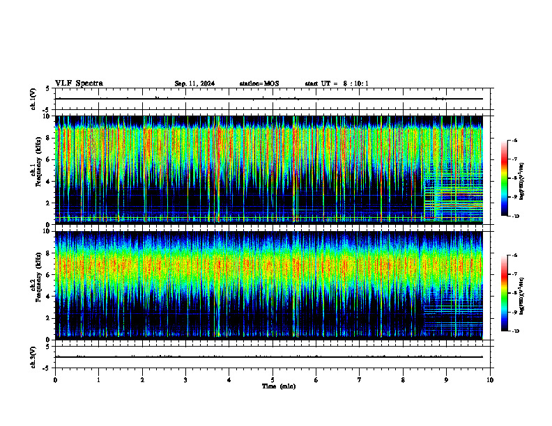The image size is (552, 426).
Task: Click the "-10" label on ch.1 color scale
Action: pyautogui.click(x=515, y=216)
